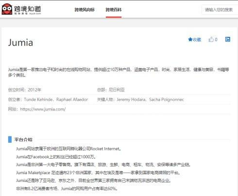Viewport: 238px width, 196px height.
Task: Open the 跨境风向标 tab
Action: pos(85,10)
